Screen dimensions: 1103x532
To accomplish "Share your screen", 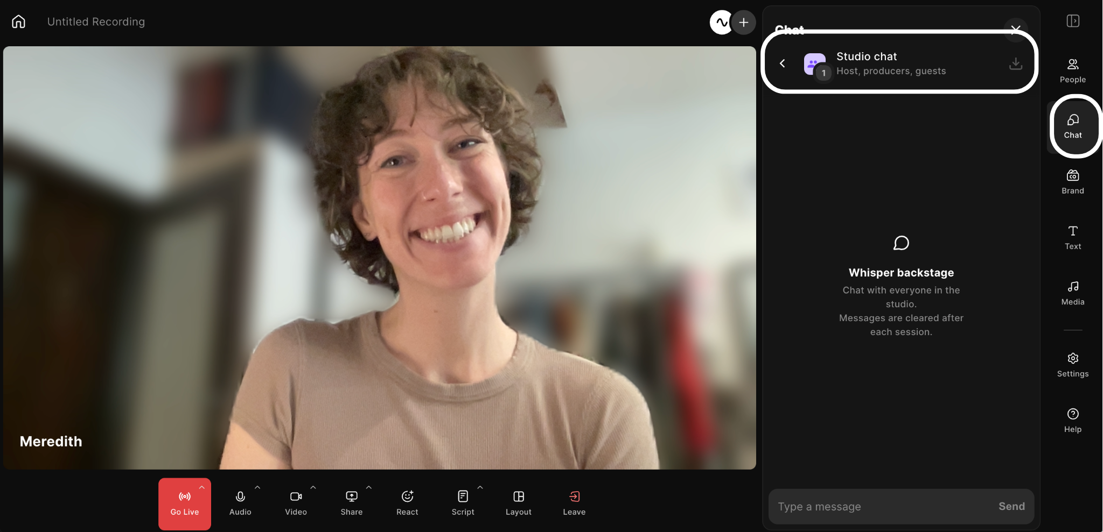I will 351,504.
